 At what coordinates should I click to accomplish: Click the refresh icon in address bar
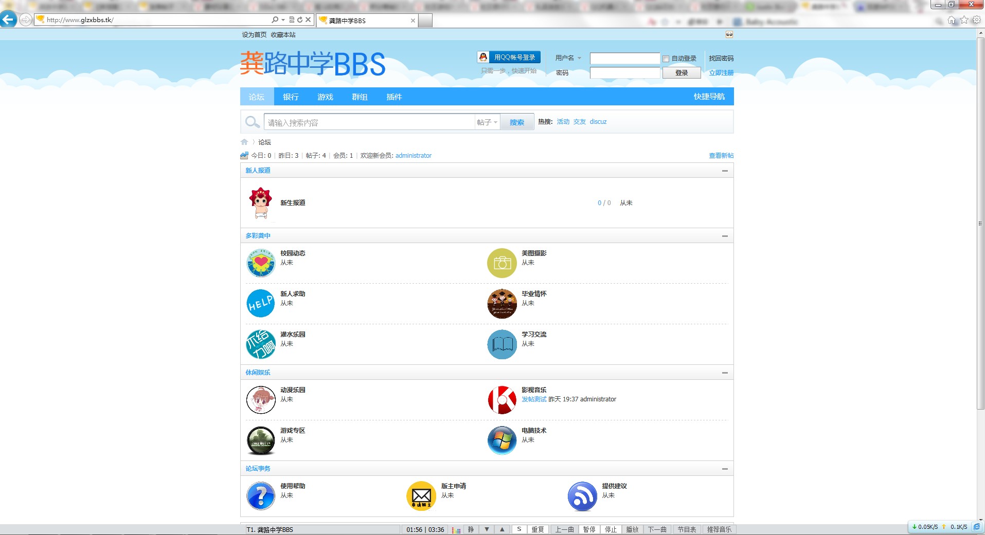300,20
